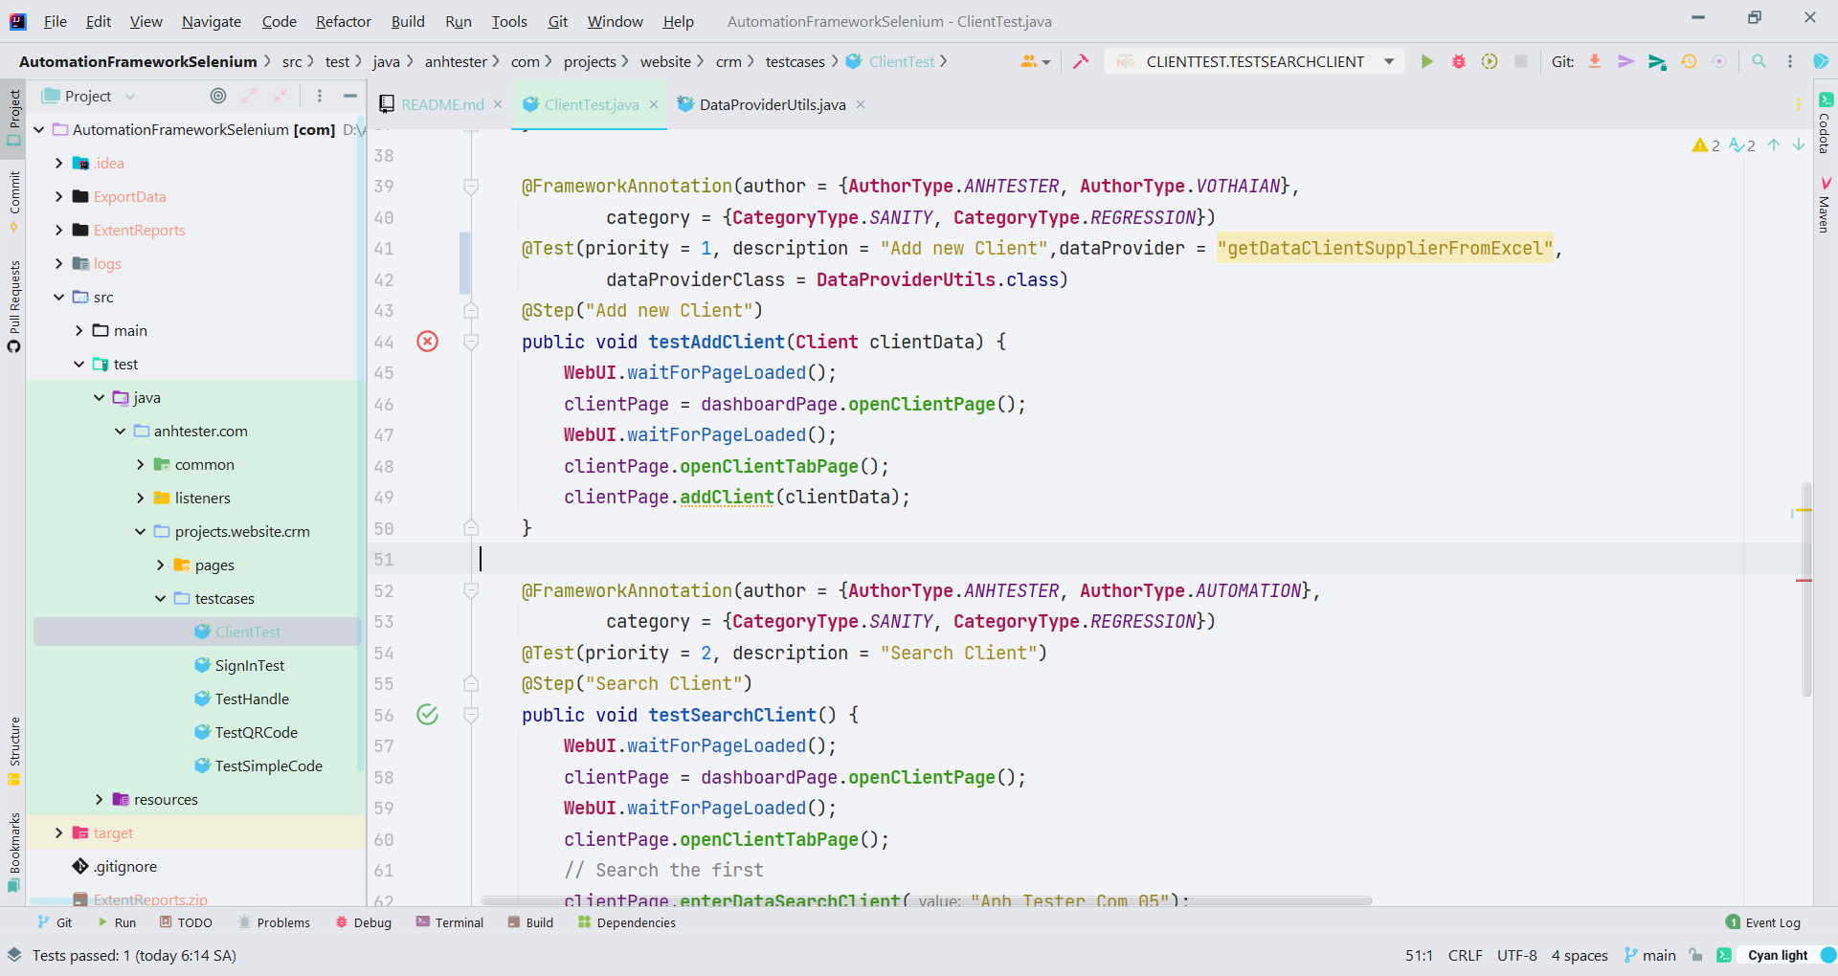Open the toolbar more options kebab menu

pos(1790,61)
